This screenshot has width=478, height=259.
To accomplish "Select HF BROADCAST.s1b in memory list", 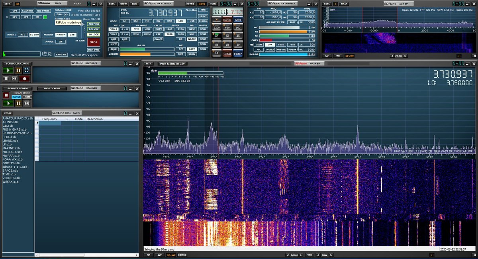I will tap(18, 133).
